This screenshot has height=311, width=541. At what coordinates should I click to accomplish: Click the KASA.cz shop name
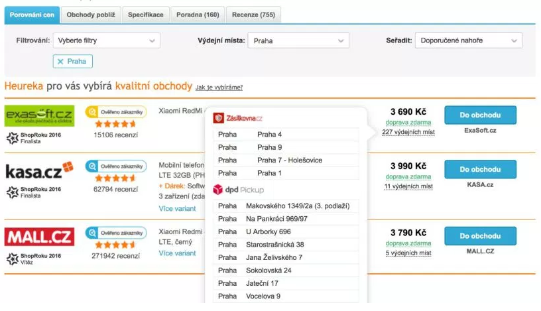click(x=480, y=184)
